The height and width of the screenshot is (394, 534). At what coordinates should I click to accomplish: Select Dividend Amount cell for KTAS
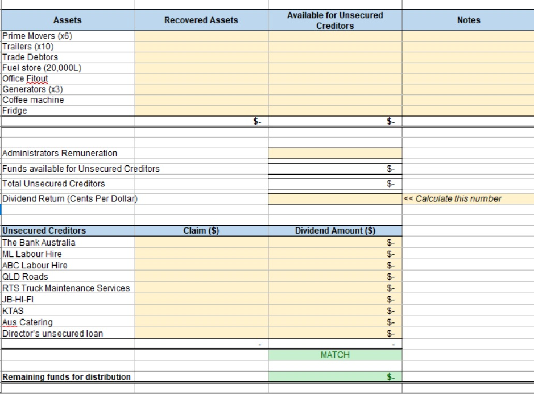(335, 311)
